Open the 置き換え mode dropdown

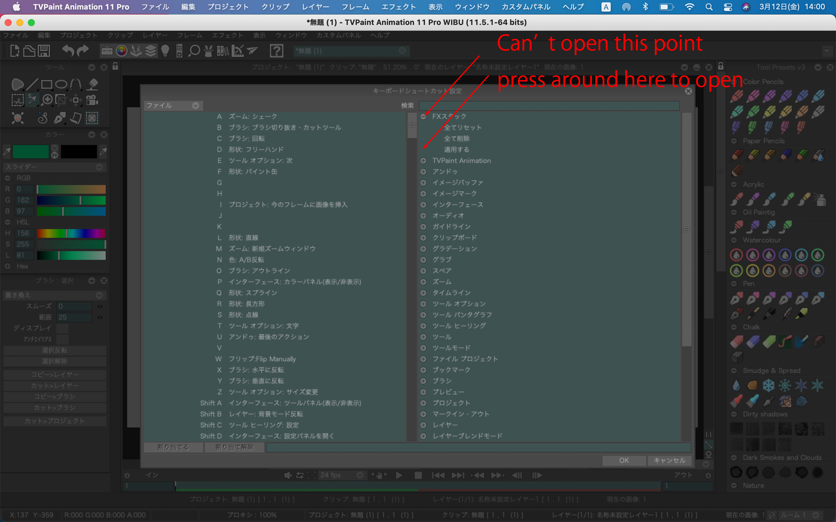(x=54, y=295)
